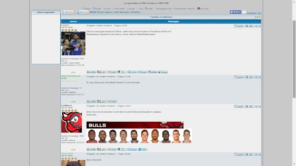This screenshot has width=296, height=166.
Task: Click the IP icon on kobe24's post
Action: (260, 26)
